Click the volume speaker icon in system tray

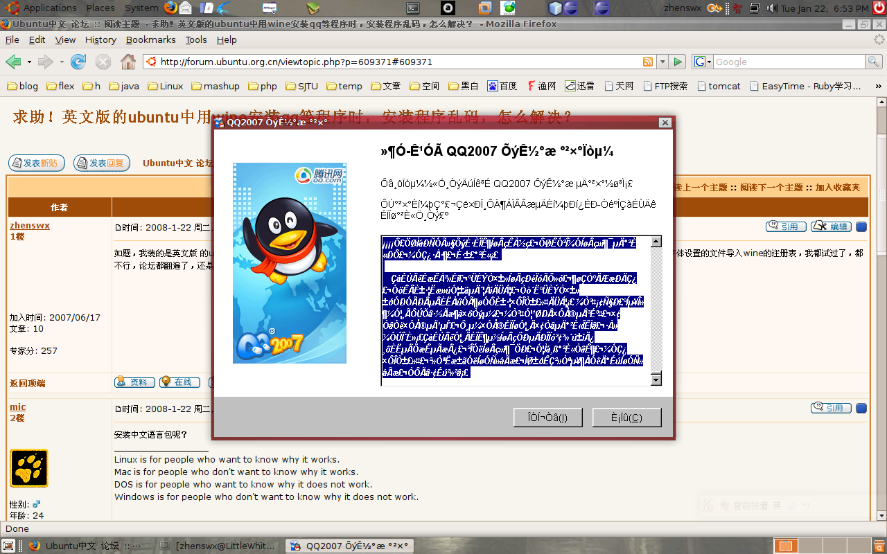771,8
